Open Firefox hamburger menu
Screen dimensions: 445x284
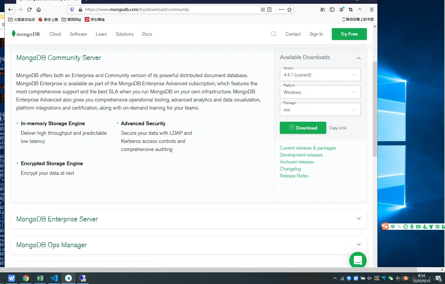click(372, 10)
